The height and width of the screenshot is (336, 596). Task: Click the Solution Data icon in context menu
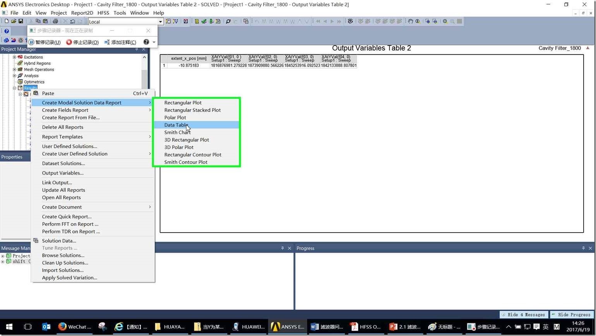tap(36, 241)
